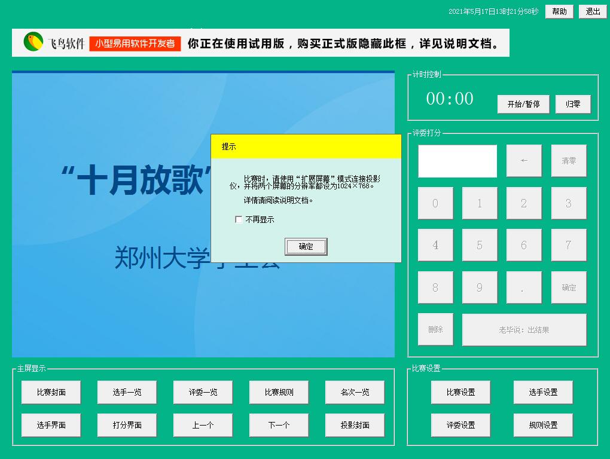Screen dimensions: 610x459
Task: Switch to the 打分界面 scoring screen
Action: coord(127,425)
